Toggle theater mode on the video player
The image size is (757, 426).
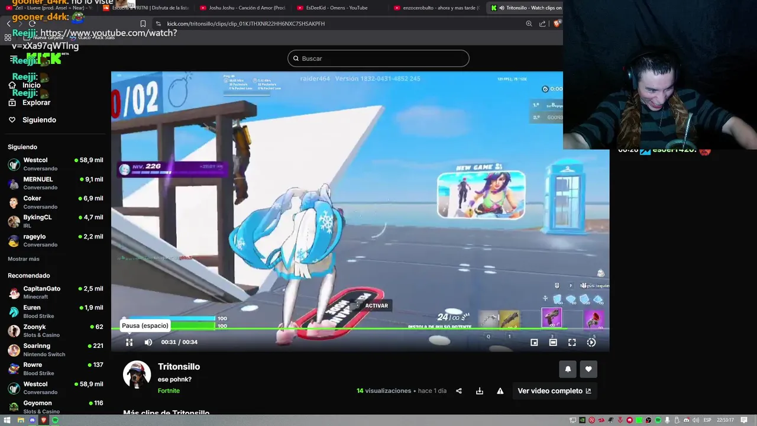pyautogui.click(x=553, y=342)
